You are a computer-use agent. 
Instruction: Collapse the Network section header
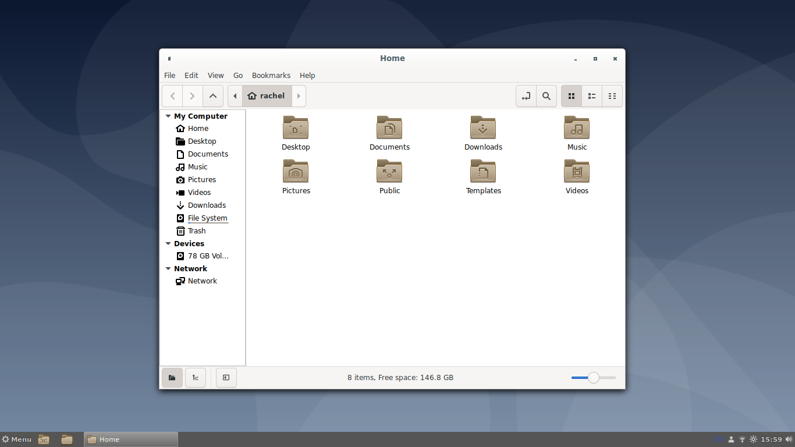pyautogui.click(x=168, y=269)
